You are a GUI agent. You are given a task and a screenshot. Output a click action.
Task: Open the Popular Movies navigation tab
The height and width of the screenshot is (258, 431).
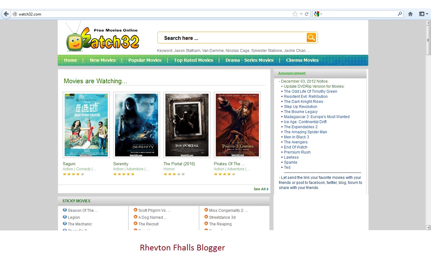[x=145, y=60]
